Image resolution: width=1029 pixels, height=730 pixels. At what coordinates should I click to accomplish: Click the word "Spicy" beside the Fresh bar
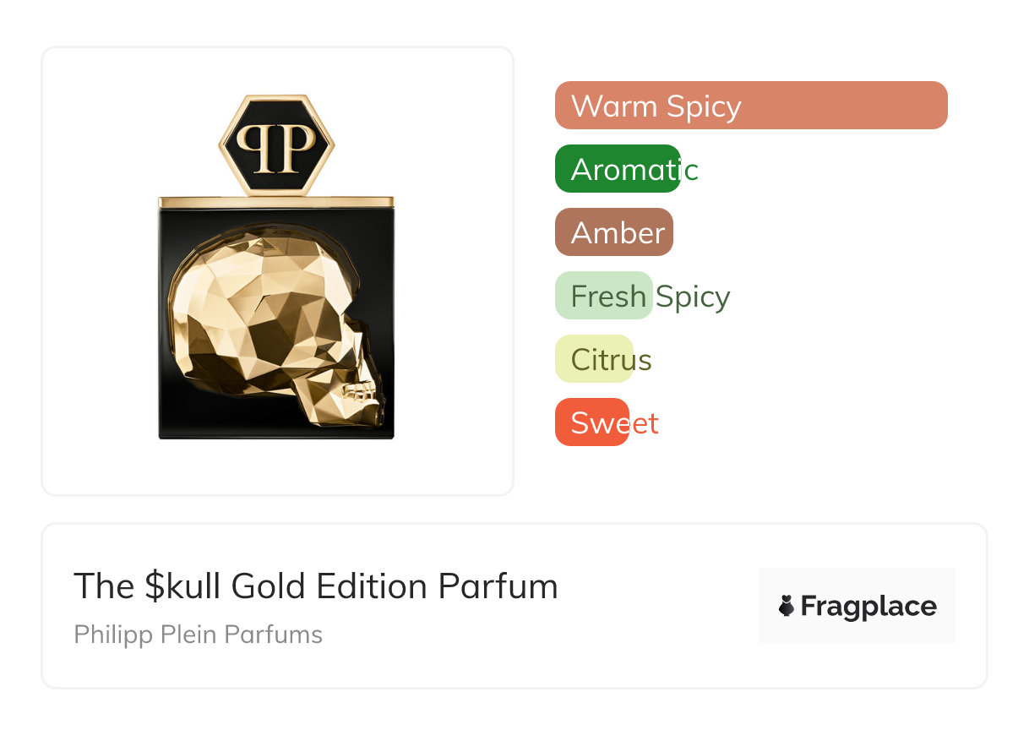(x=693, y=297)
